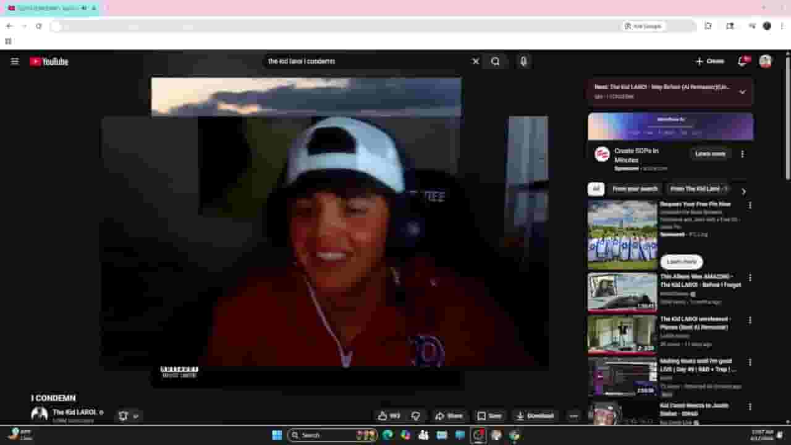The height and width of the screenshot is (445, 791).
Task: Reload the page with the browser refresh icon
Action: [x=38, y=26]
